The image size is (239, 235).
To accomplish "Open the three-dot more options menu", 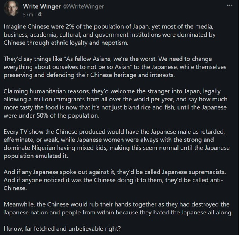I will pyautogui.click(x=230, y=6).
